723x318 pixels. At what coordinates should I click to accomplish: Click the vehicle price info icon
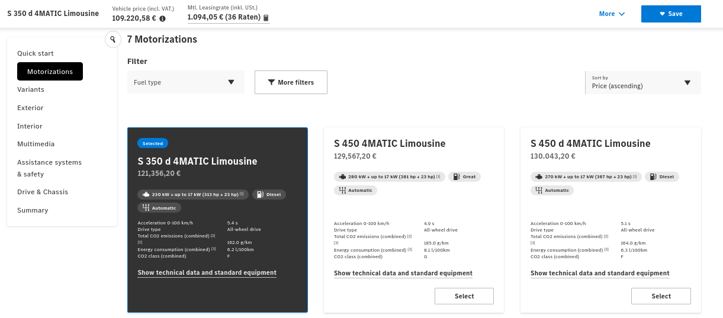(162, 18)
